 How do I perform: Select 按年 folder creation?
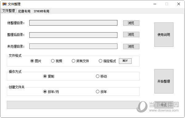coord(101,92)
